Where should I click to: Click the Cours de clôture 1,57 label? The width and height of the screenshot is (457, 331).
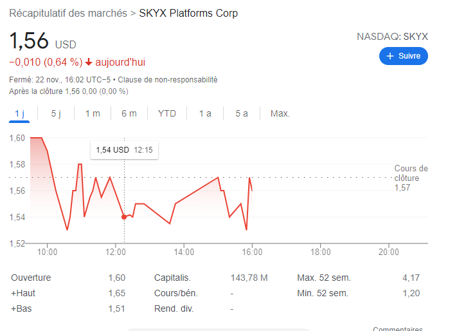[411, 178]
